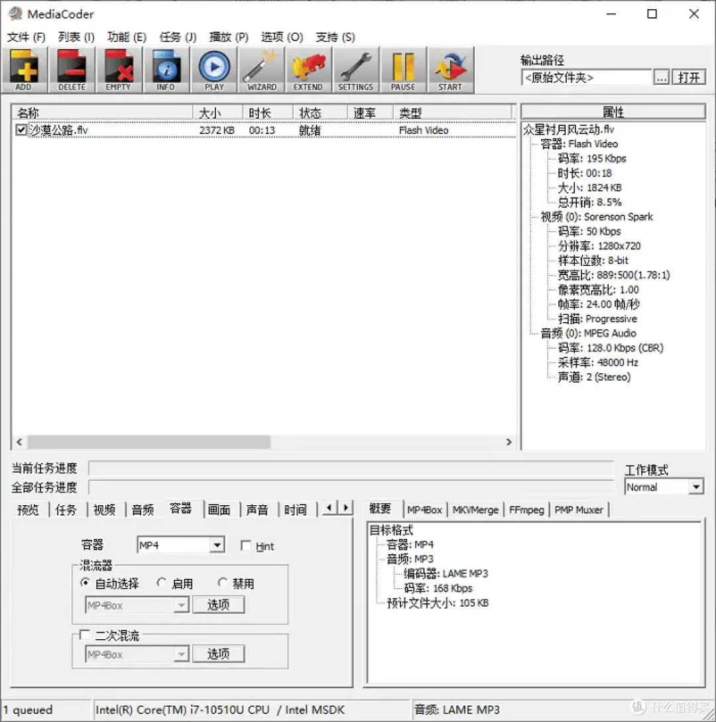Image resolution: width=716 pixels, height=722 pixels.
Task: Select 预计文件大小: 105 KB tree item
Action: pyautogui.click(x=438, y=603)
